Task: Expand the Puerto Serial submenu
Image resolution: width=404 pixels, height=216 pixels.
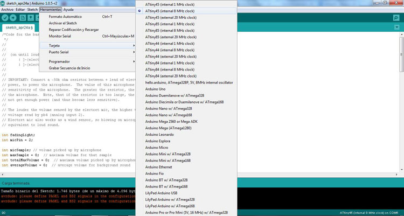Action: coord(87,52)
